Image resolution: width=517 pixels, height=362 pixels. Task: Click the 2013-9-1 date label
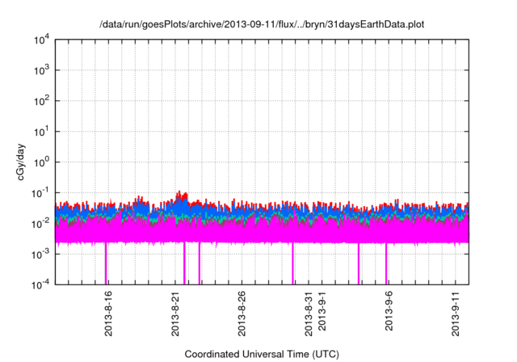pyautogui.click(x=322, y=311)
